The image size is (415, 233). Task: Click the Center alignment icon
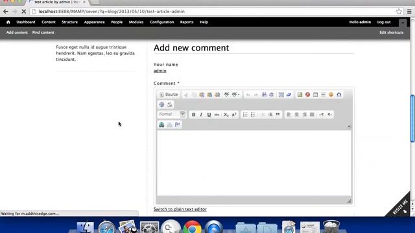point(296,115)
